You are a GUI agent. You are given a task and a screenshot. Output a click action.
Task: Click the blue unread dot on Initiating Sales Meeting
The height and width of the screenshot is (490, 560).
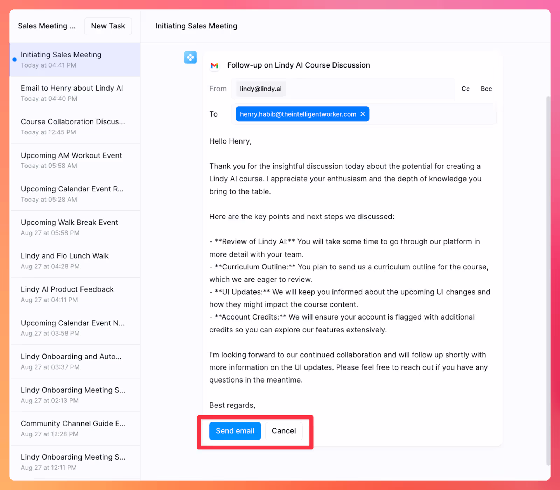tap(14, 59)
